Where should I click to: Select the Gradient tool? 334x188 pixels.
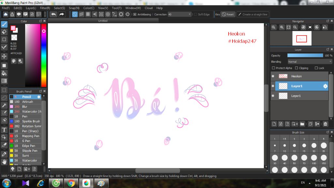coord(4,81)
